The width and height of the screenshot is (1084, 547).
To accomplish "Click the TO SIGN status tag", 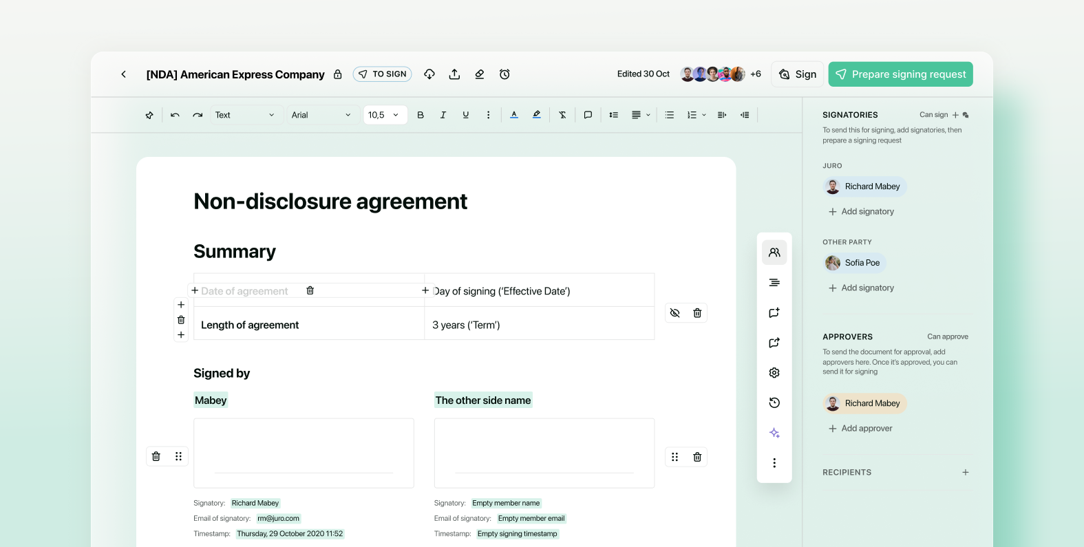I will pos(383,74).
